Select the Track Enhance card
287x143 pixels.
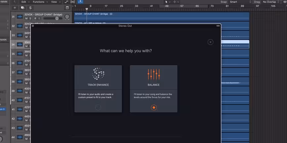tap(98, 89)
